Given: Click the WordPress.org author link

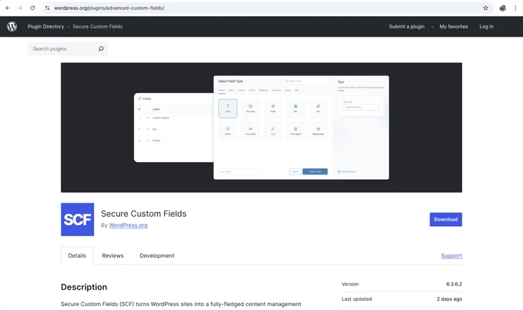Looking at the screenshot, I should 128,225.
